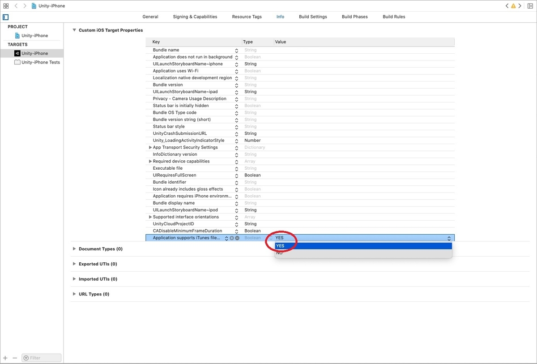
Task: Open the related items grid menu
Action: [x=6, y=6]
